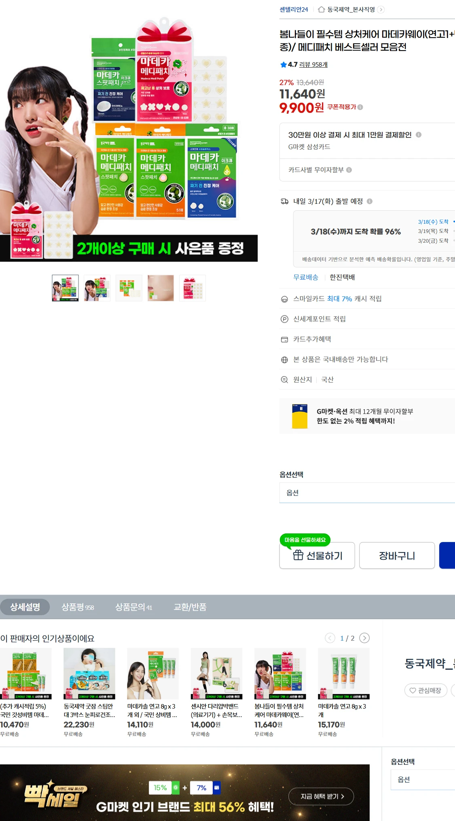Image resolution: width=455 pixels, height=821 pixels.
Task: Click the 7% card badge in banner
Action: (206, 787)
